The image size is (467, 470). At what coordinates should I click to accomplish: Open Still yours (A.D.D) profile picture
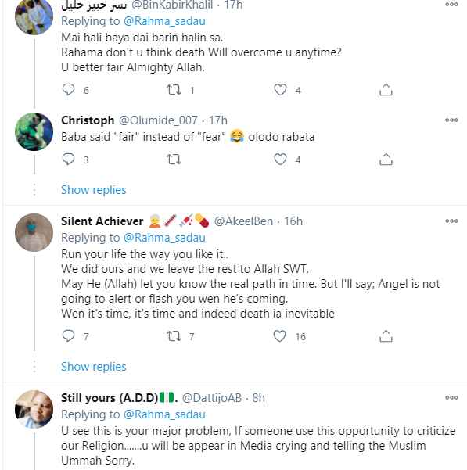tap(34, 409)
